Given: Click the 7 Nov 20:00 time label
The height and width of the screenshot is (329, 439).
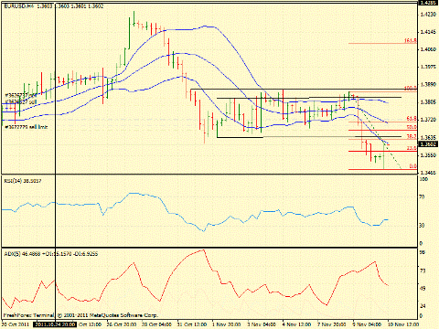Looking at the screenshot, I should [x=332, y=324].
